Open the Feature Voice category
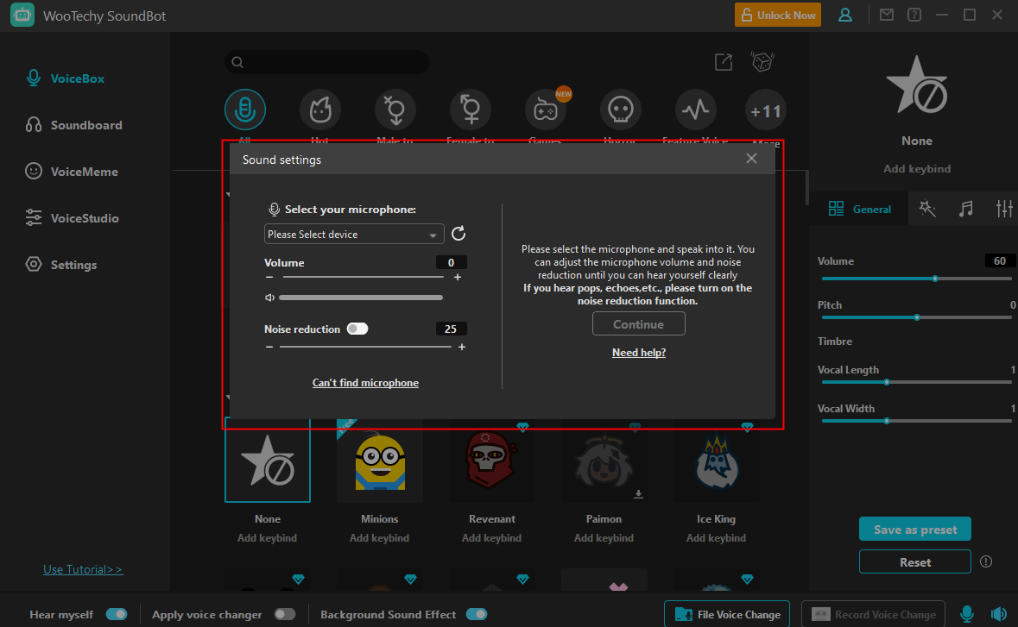This screenshot has height=627, width=1018. point(695,109)
